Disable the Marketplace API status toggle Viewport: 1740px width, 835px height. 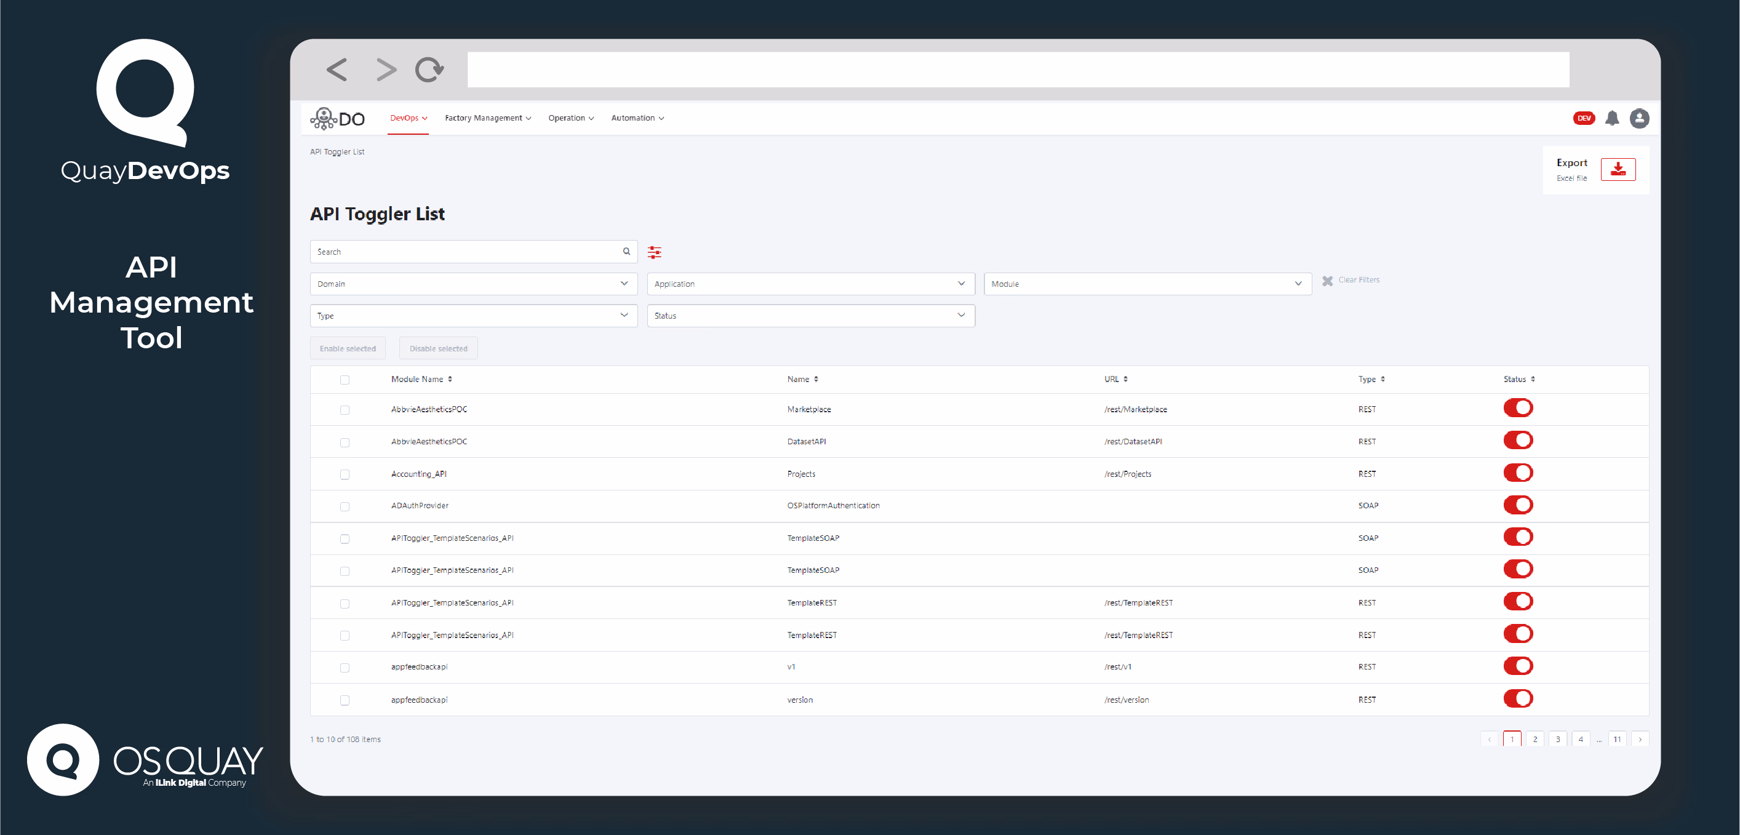point(1519,407)
